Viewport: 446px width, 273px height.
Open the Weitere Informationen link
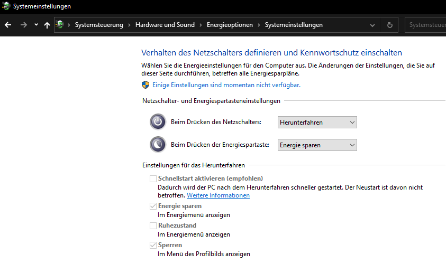[218, 195]
